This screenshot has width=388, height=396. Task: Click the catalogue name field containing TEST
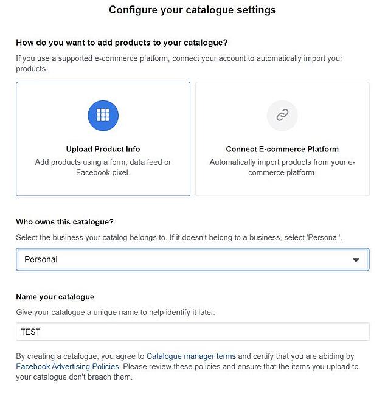[192, 332]
